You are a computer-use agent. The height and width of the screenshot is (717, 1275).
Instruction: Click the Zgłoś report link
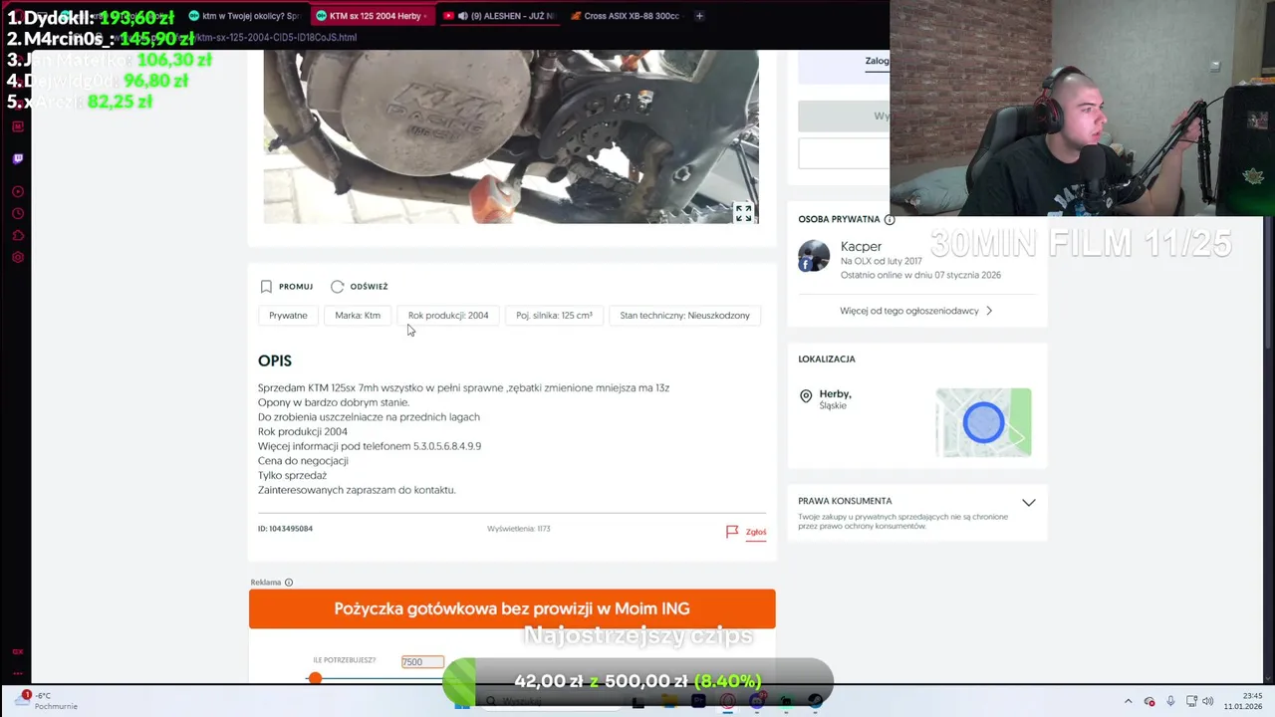[x=756, y=532]
